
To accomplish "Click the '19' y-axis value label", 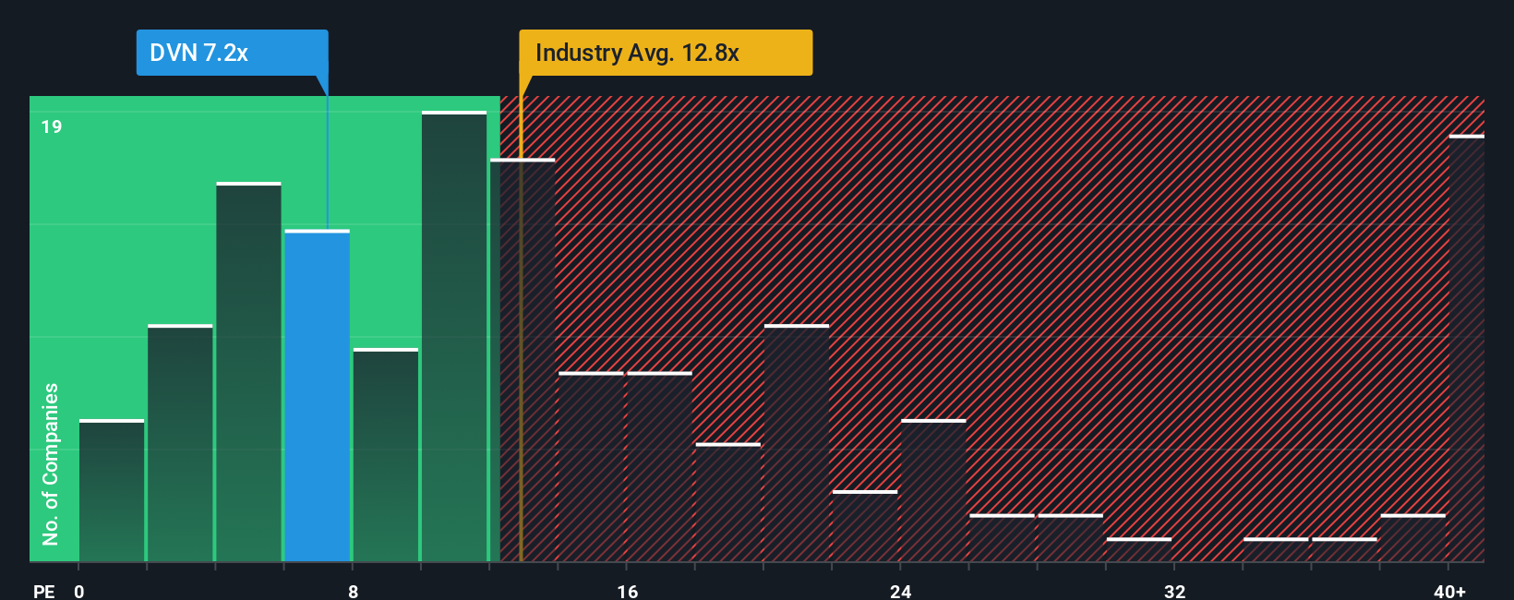I will coord(52,126).
